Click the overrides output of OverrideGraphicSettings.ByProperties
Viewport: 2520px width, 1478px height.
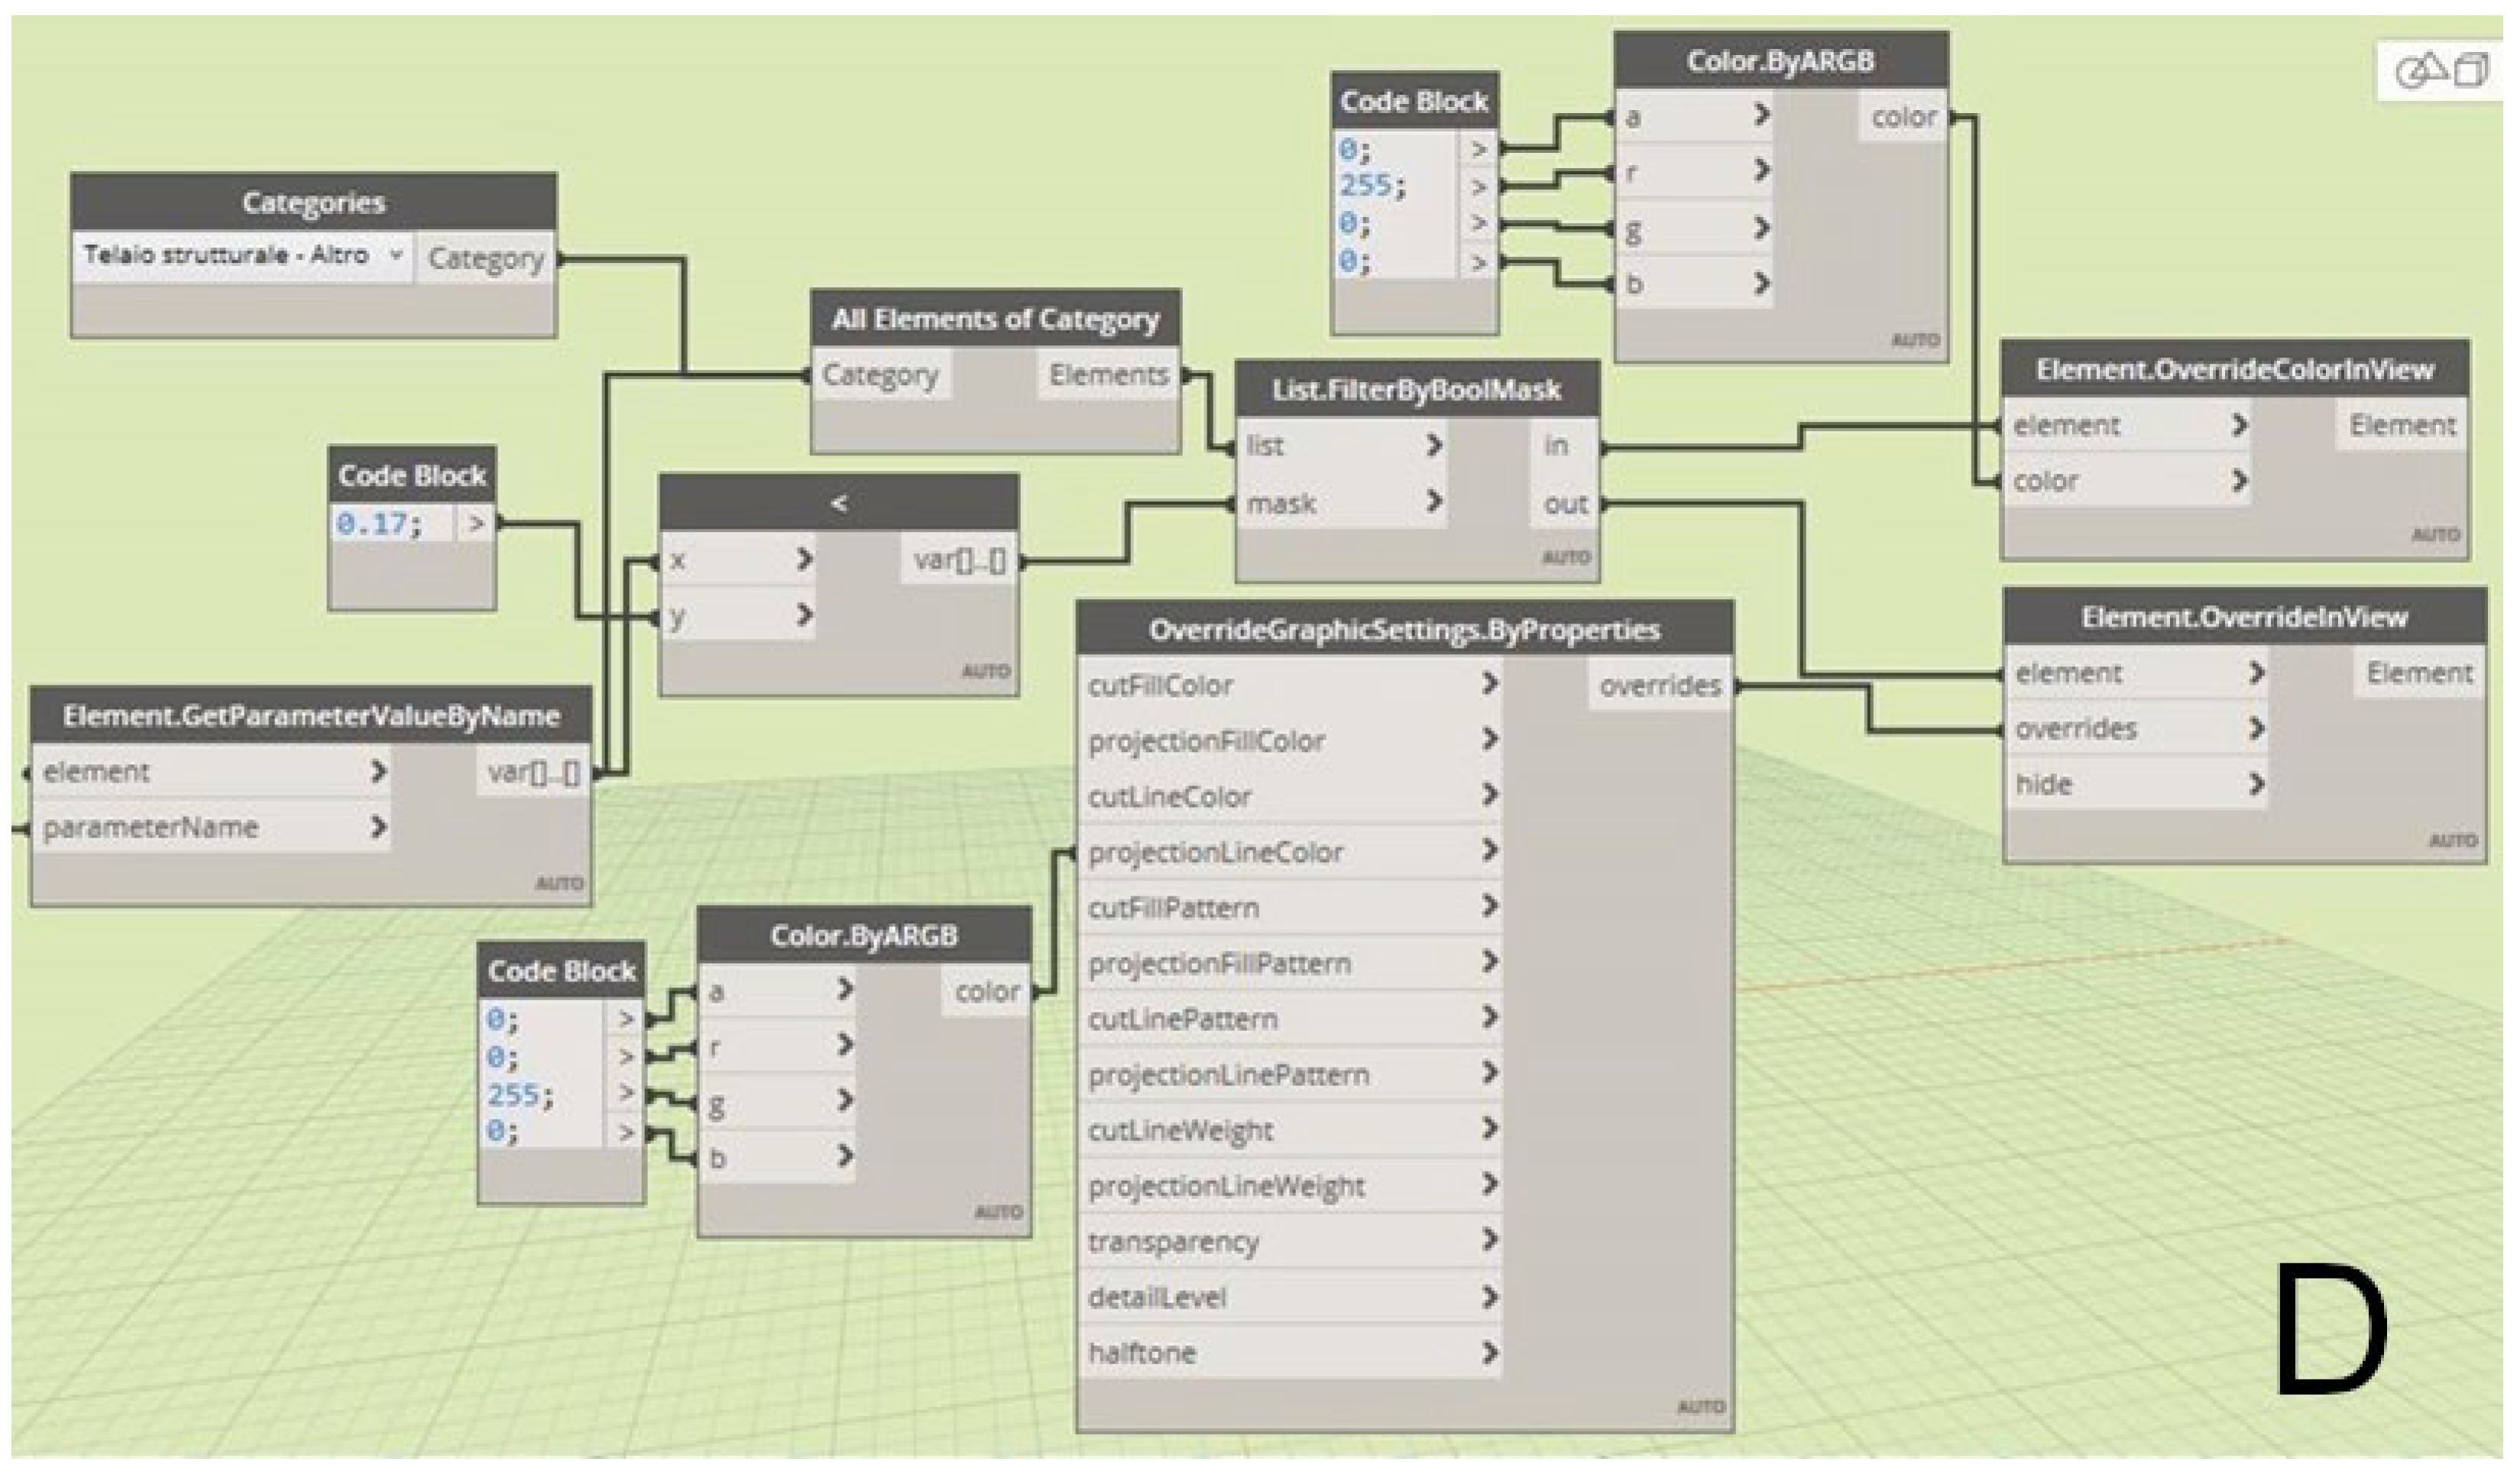click(1660, 686)
